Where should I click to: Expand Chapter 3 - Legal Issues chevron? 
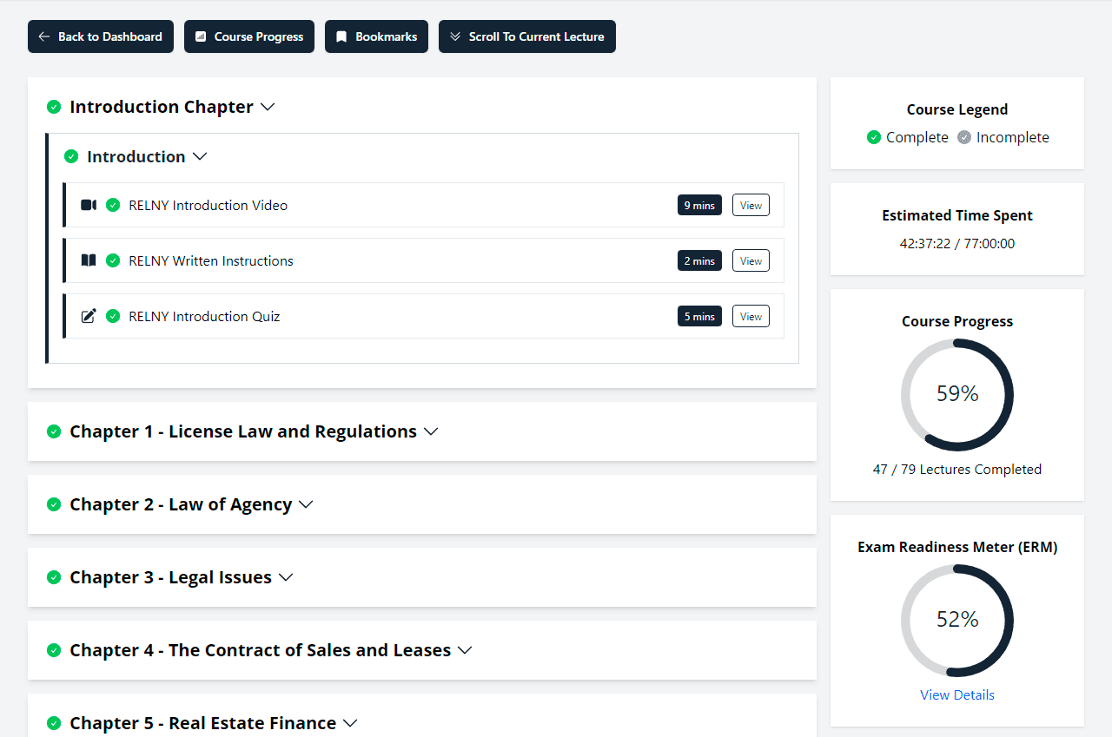(286, 577)
